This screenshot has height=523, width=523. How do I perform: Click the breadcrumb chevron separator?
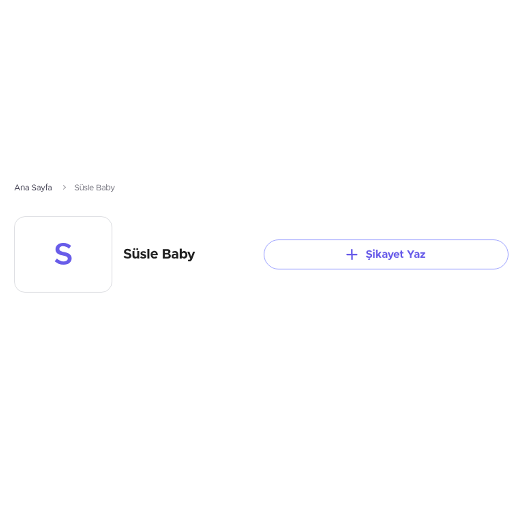[x=64, y=187]
